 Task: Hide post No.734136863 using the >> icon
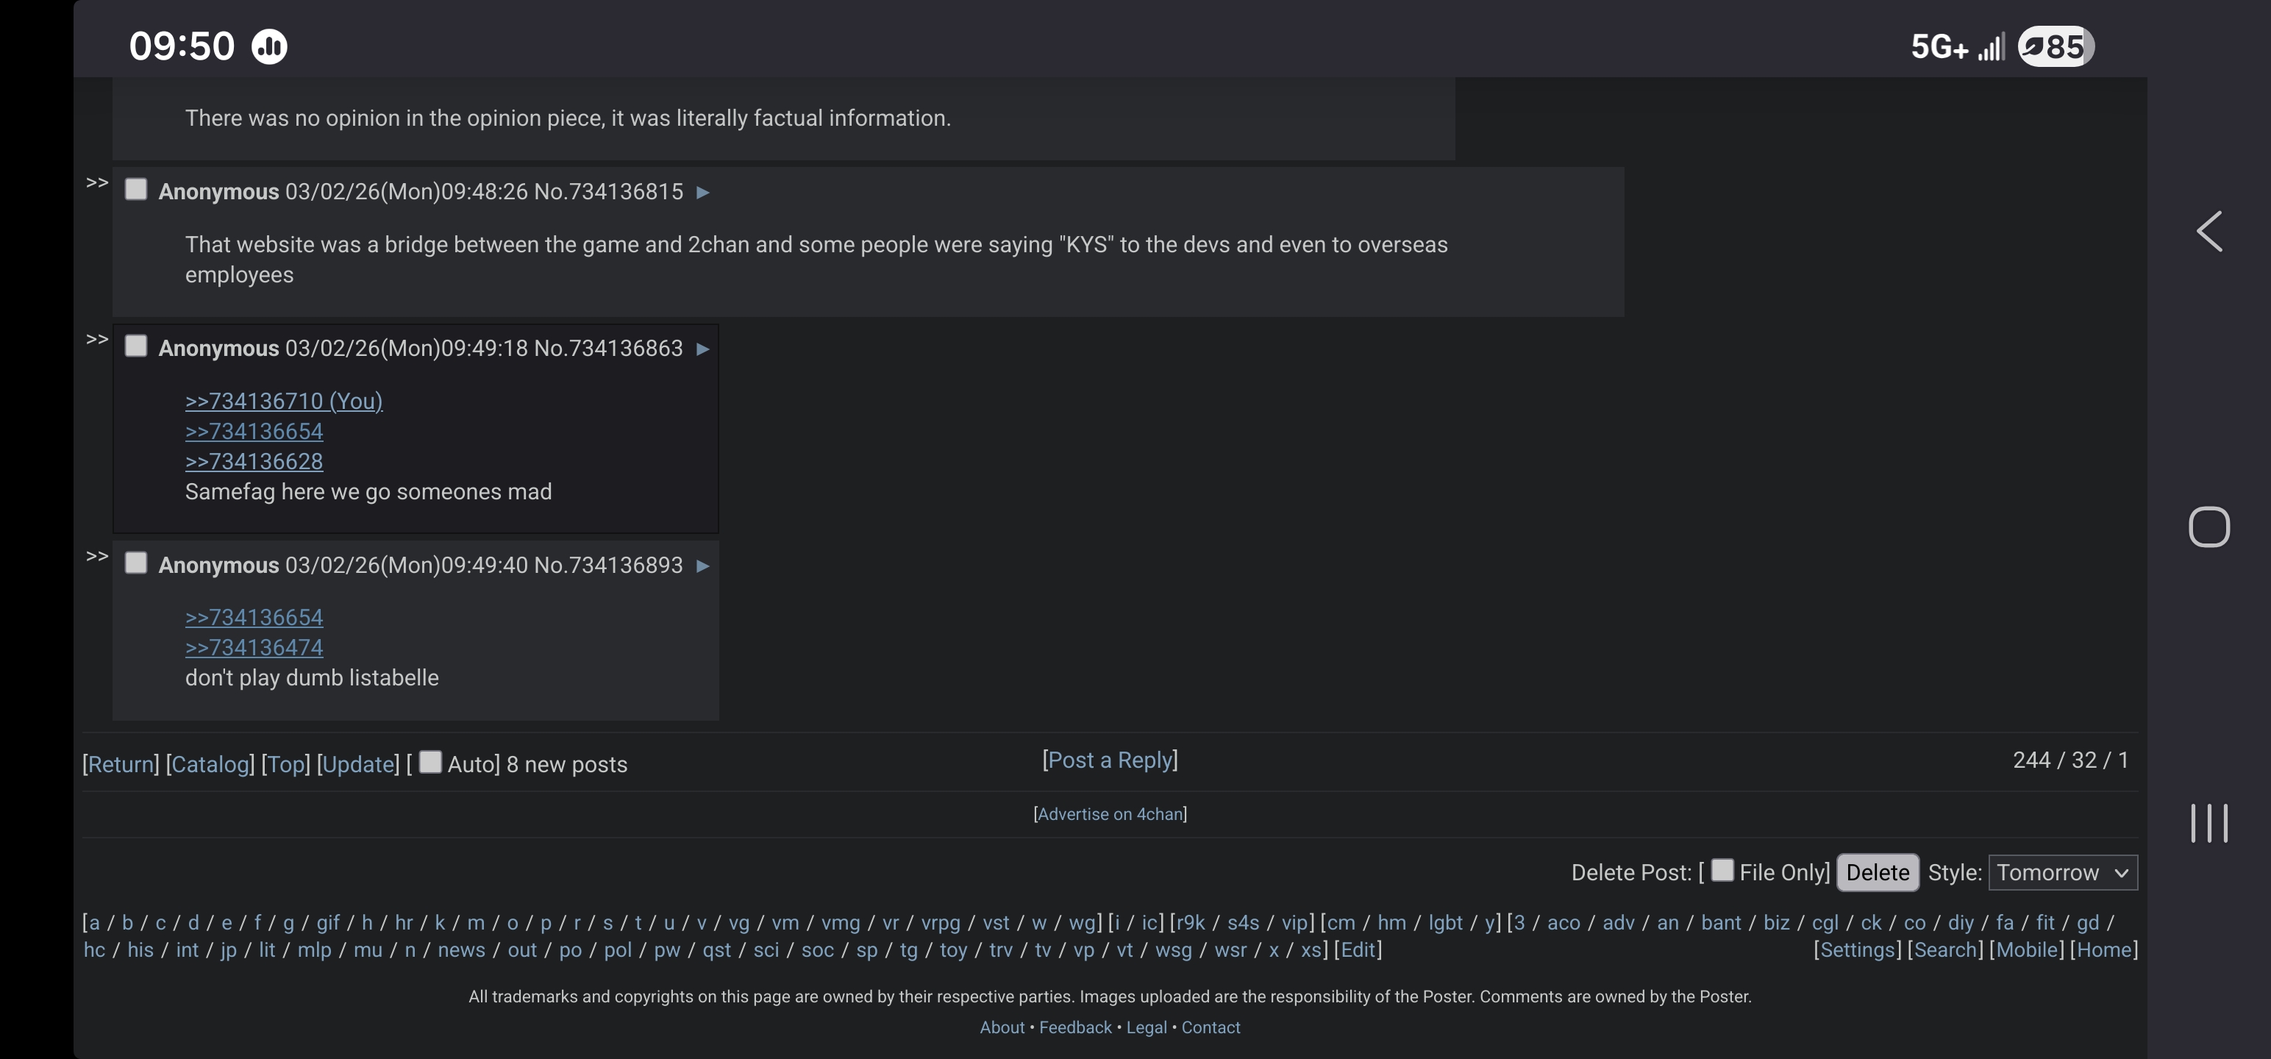(97, 340)
